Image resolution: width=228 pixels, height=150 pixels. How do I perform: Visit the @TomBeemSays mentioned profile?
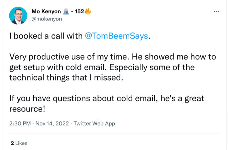tap(116, 36)
